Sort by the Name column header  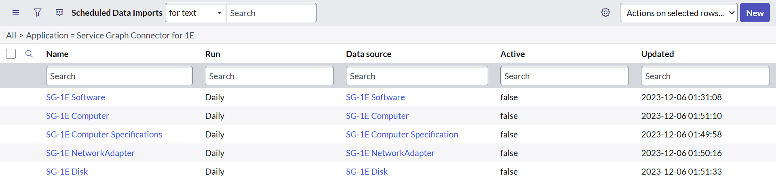pyautogui.click(x=57, y=54)
